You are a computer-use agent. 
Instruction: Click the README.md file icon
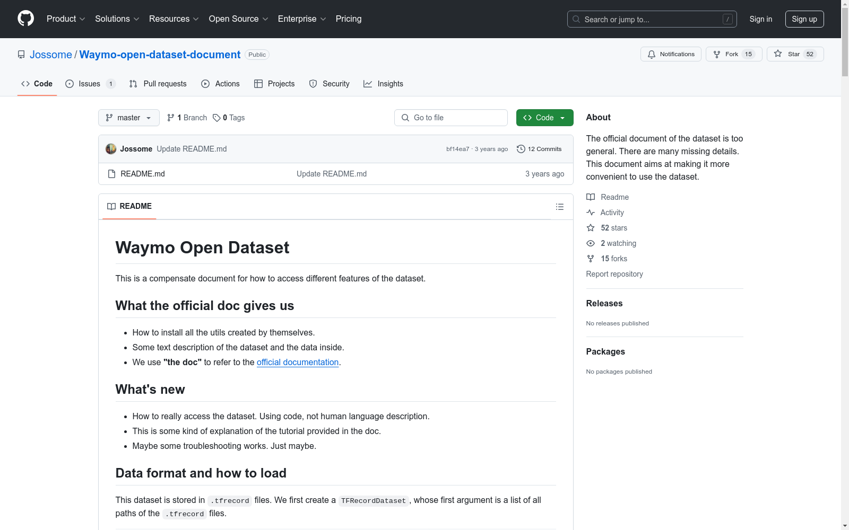[x=111, y=174]
